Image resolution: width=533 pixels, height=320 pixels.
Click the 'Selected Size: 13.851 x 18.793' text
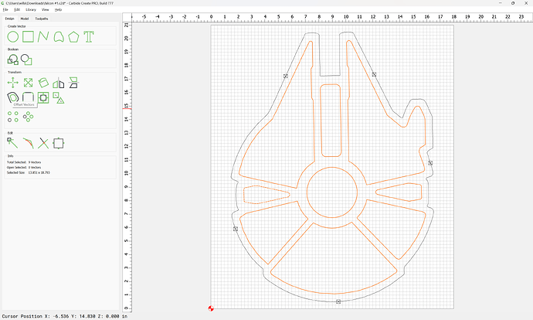(x=29, y=172)
